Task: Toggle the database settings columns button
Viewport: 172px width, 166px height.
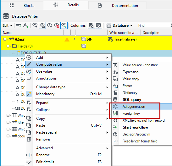Action: tap(91, 25)
